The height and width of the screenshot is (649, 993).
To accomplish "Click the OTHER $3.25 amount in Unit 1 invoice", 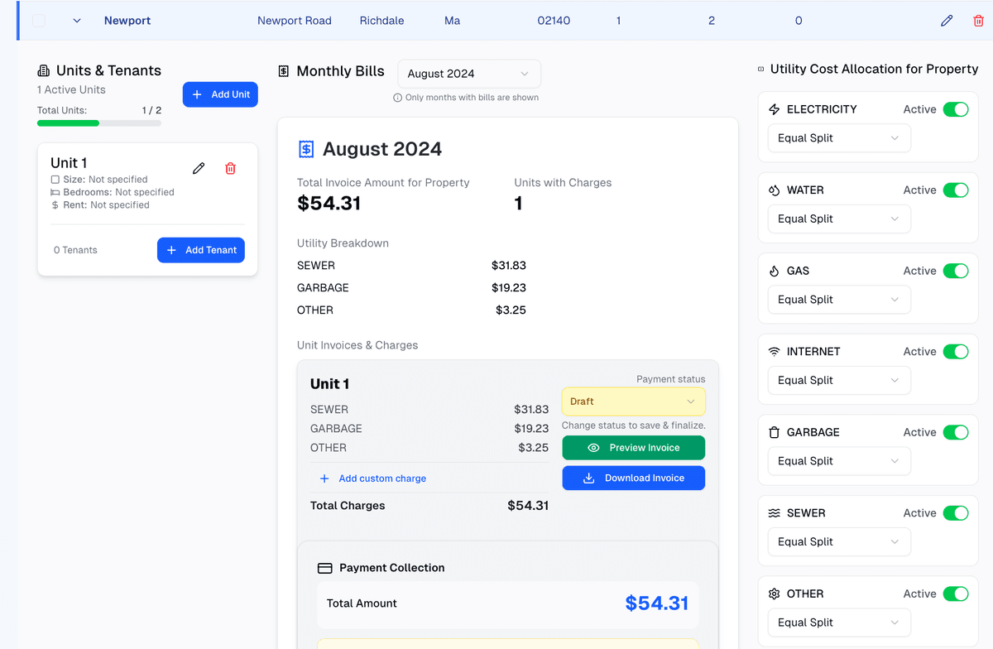I will point(534,448).
